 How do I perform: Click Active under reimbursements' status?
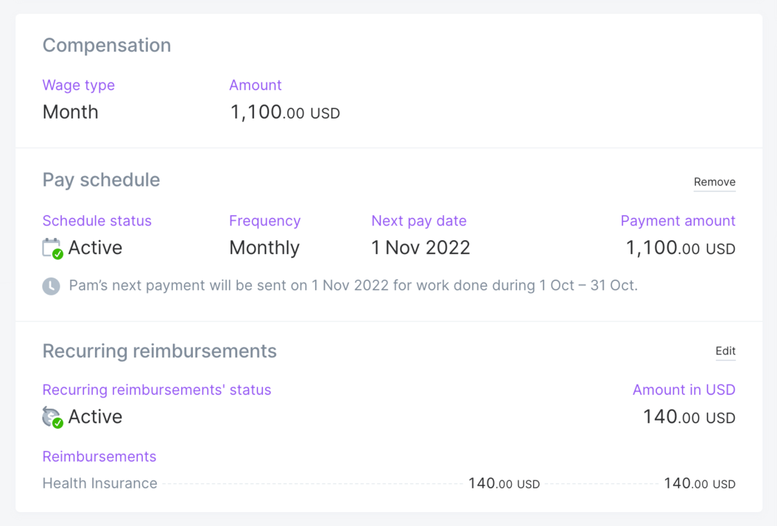tap(95, 416)
